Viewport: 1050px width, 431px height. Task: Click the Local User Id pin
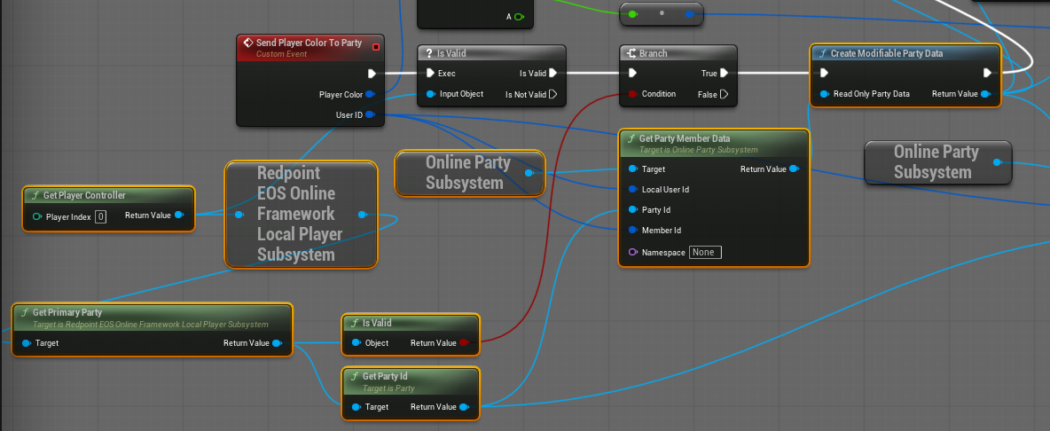click(x=633, y=190)
